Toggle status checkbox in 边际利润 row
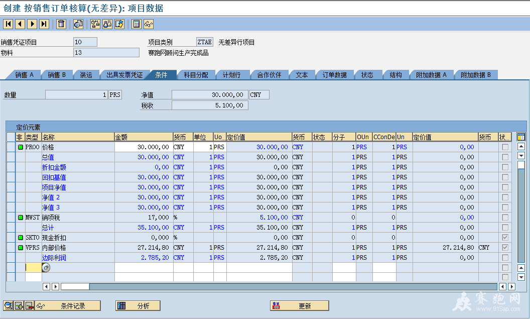Viewport: 530px width, 319px height. (x=505, y=258)
